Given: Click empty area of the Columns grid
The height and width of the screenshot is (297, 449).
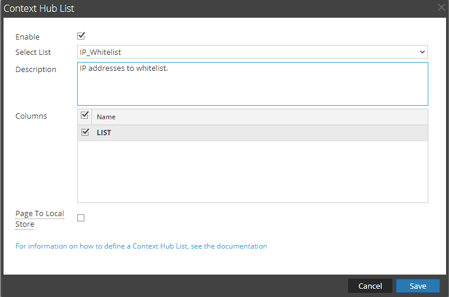Looking at the screenshot, I should click(252, 171).
